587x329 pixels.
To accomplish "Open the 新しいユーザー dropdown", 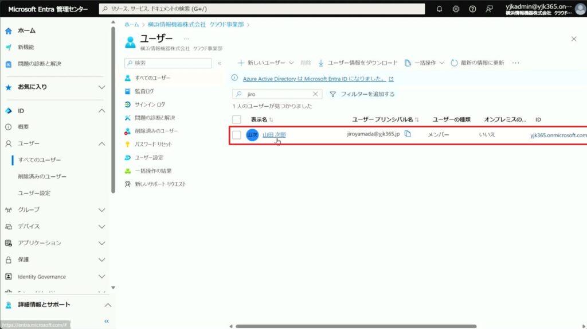I will point(266,63).
